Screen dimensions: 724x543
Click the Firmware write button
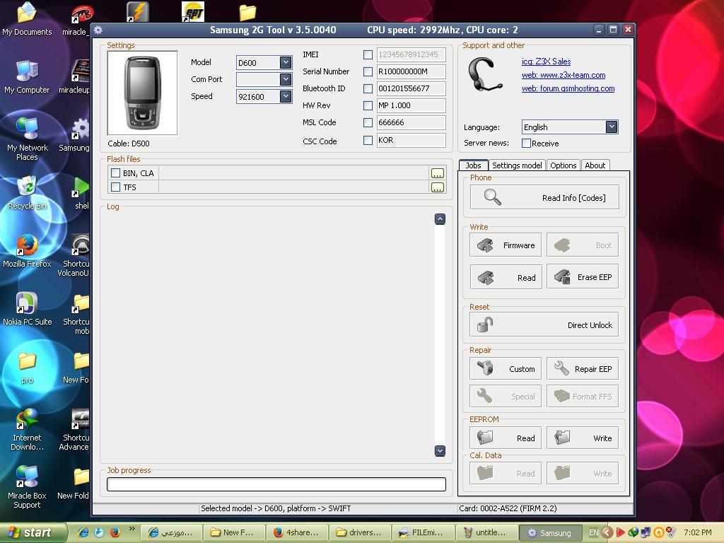click(x=506, y=245)
